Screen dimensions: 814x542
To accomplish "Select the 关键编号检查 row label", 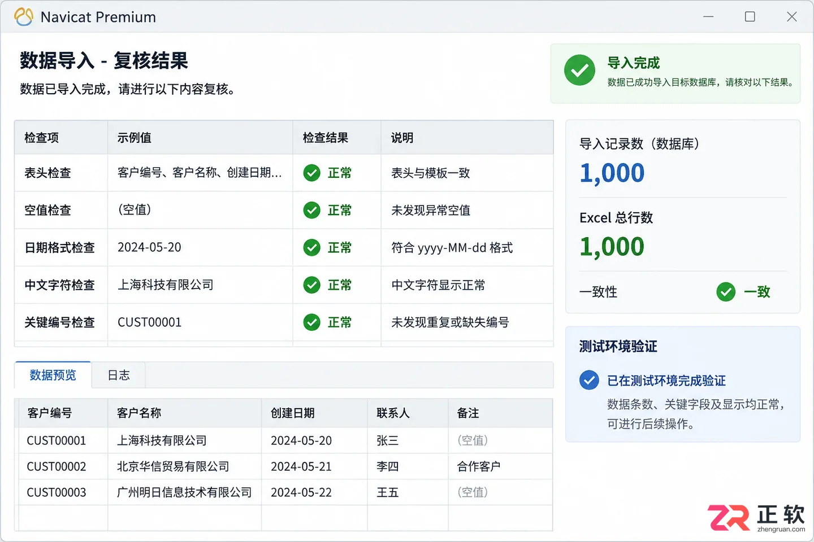I will click(59, 322).
